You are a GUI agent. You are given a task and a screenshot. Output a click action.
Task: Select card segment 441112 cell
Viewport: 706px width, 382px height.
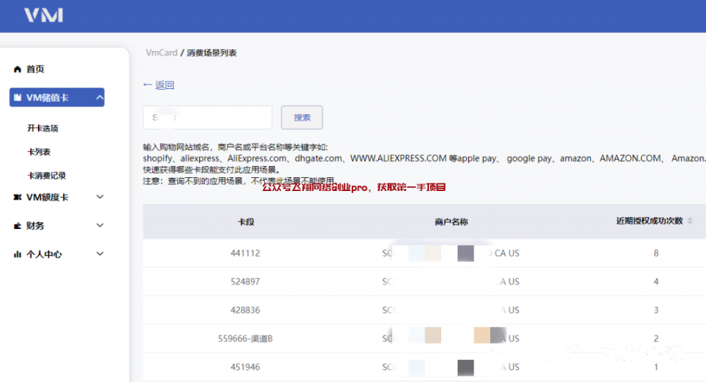click(245, 253)
